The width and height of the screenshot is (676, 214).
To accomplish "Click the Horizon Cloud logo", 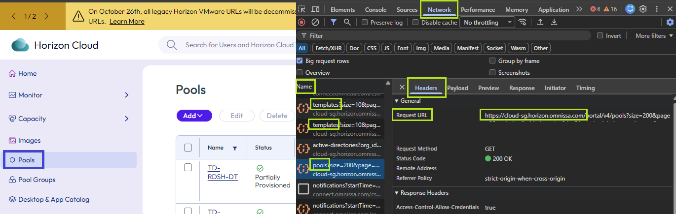I will [21, 45].
